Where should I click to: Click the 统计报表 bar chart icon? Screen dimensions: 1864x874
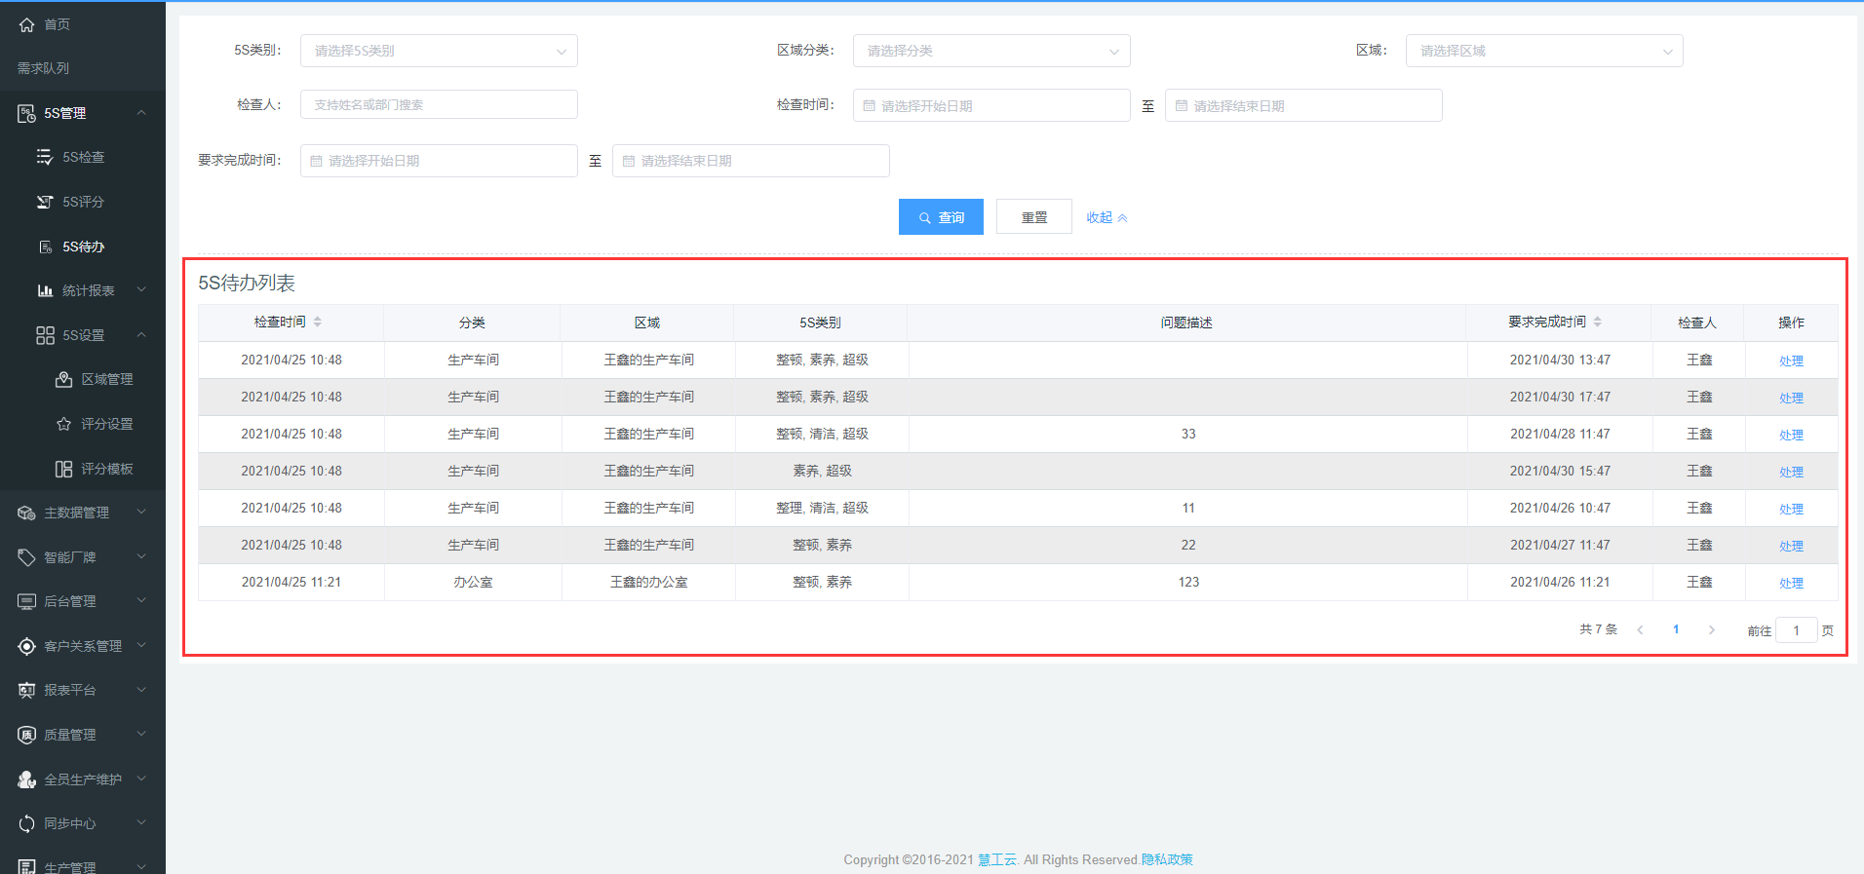45,290
